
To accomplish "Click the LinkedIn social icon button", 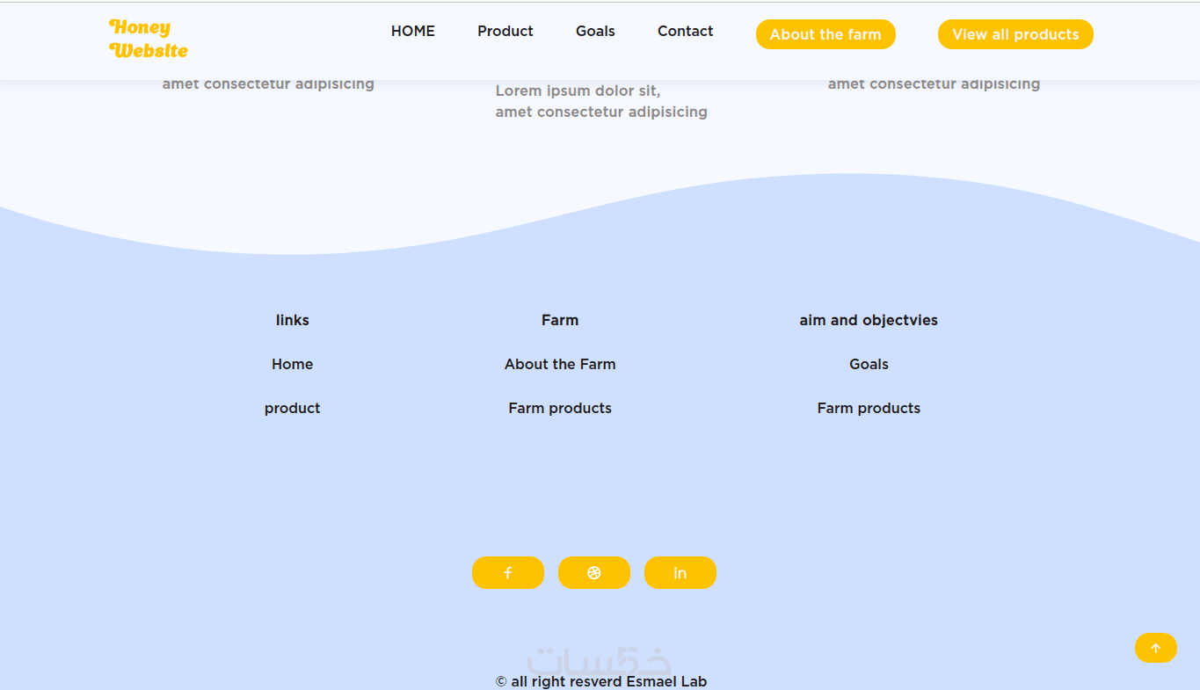I will coord(680,572).
